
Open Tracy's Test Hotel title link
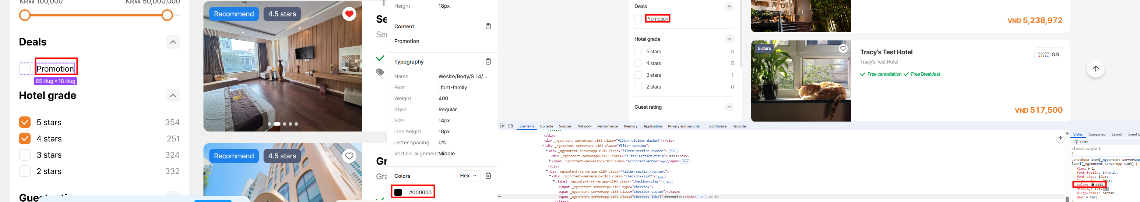tap(886, 52)
